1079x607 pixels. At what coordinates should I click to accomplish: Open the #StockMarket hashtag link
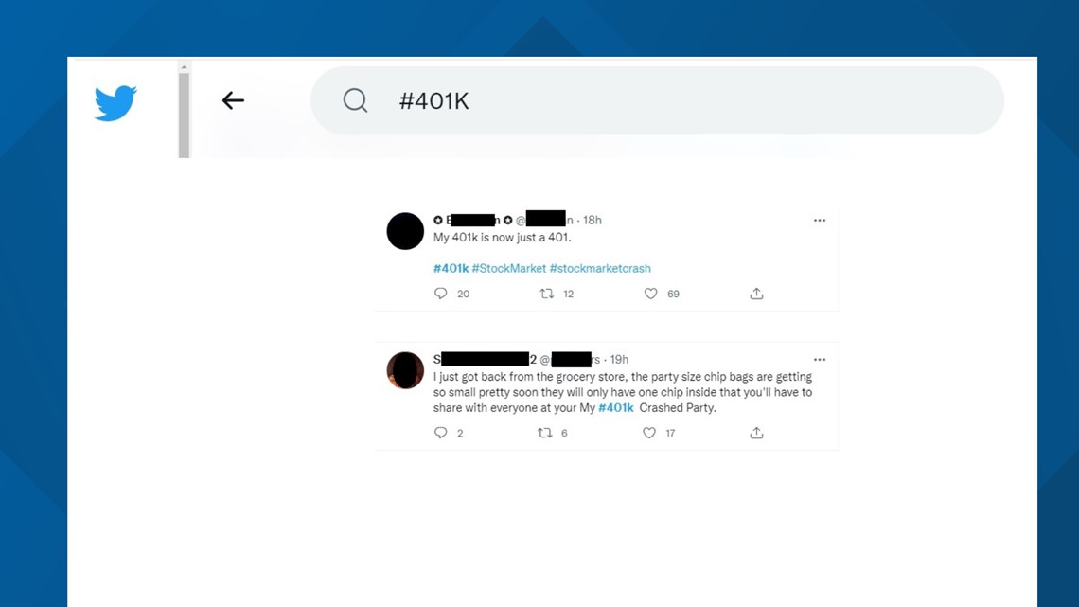(508, 268)
